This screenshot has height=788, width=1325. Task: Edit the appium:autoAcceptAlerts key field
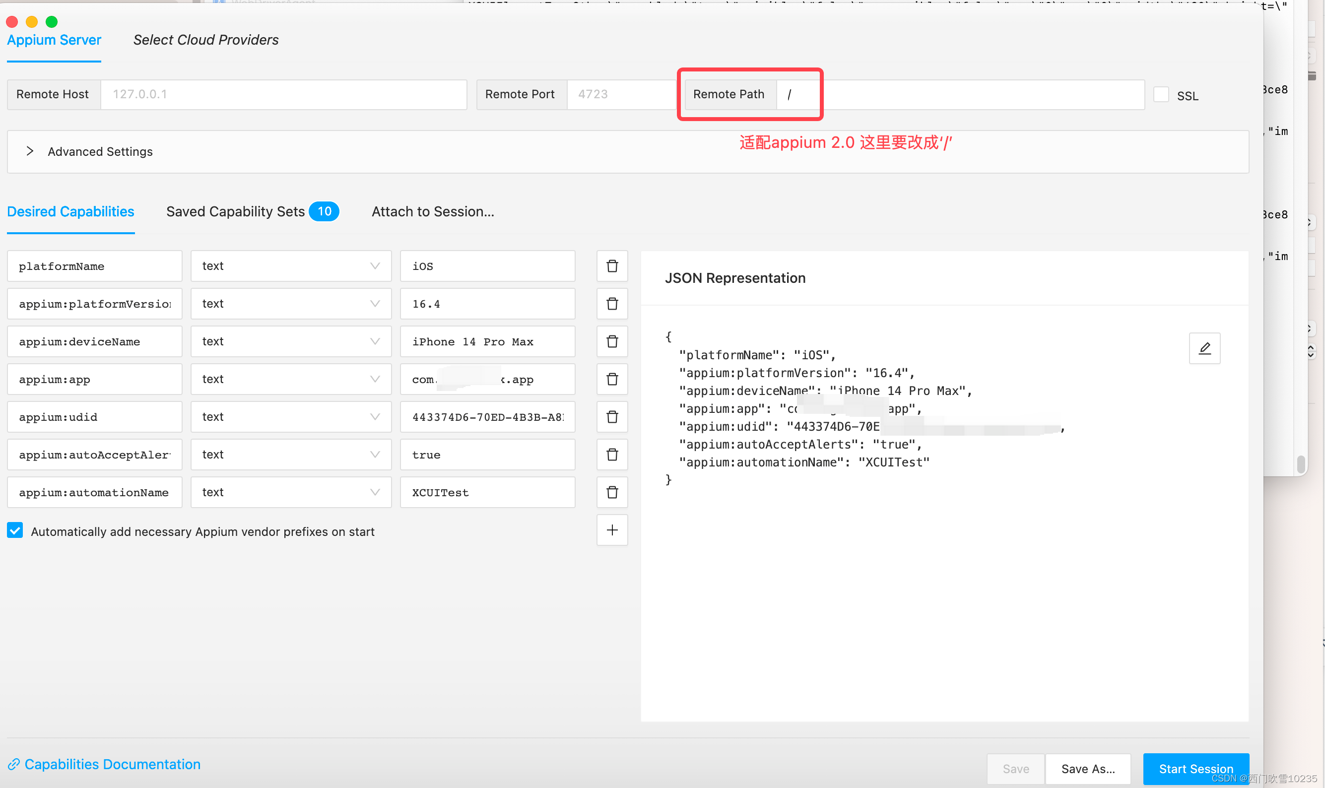(x=94, y=455)
